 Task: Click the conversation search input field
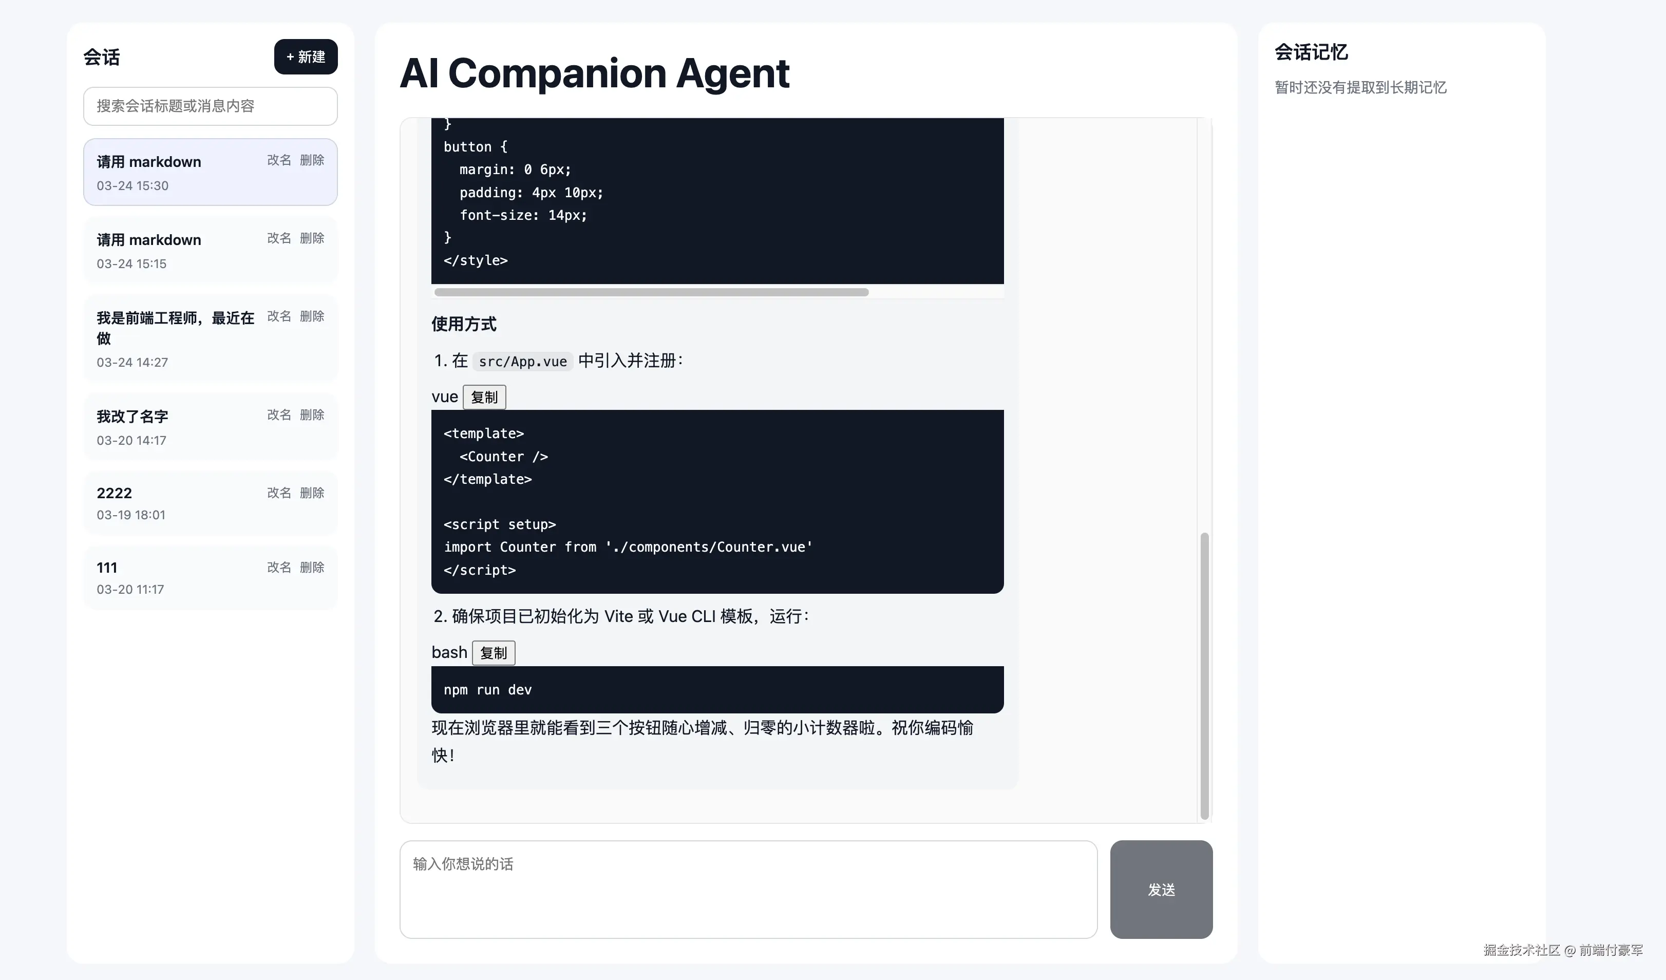coord(210,106)
